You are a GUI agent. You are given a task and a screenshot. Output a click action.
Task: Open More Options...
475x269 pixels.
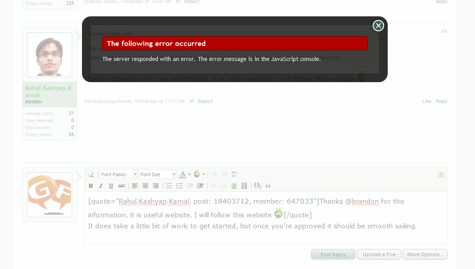click(425, 254)
